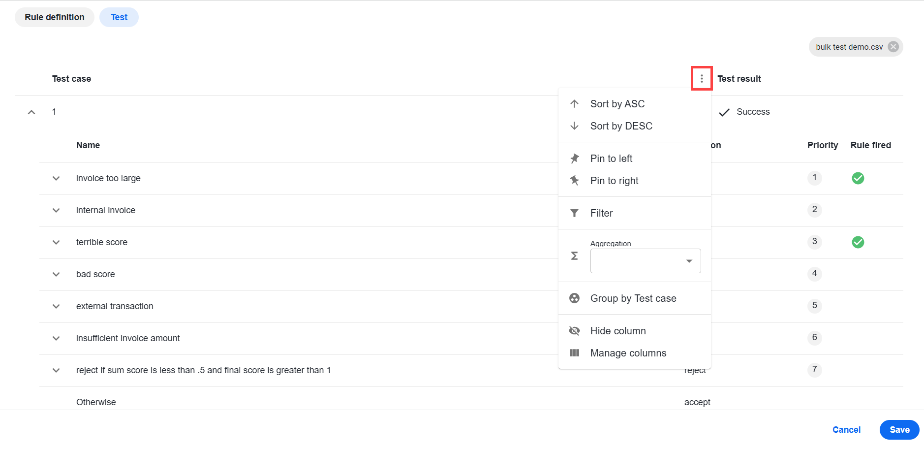
Task: Click the Test case column header
Action: [71, 79]
